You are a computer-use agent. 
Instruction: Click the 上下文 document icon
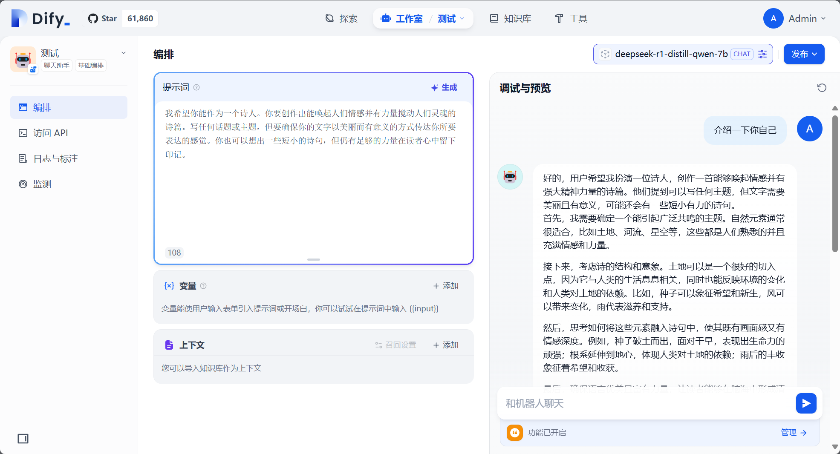coord(169,345)
